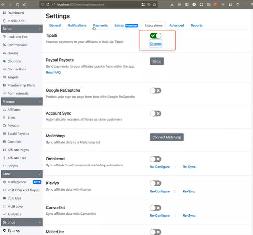Viewport: 253px width, 235px height.
Task: Open the Advanced settings tab
Action: tap(176, 25)
